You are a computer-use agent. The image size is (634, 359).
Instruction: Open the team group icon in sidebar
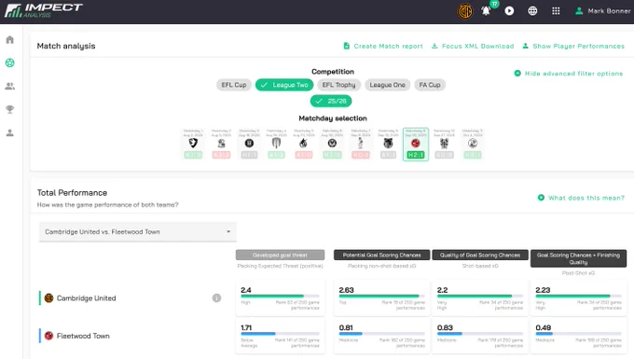pos(10,86)
